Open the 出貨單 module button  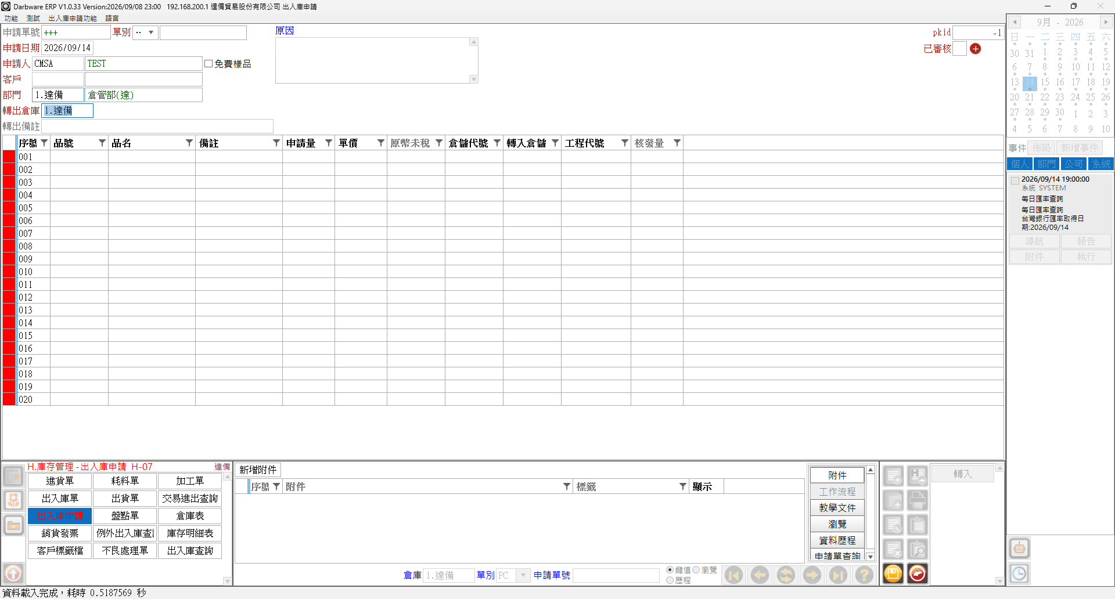tap(125, 498)
